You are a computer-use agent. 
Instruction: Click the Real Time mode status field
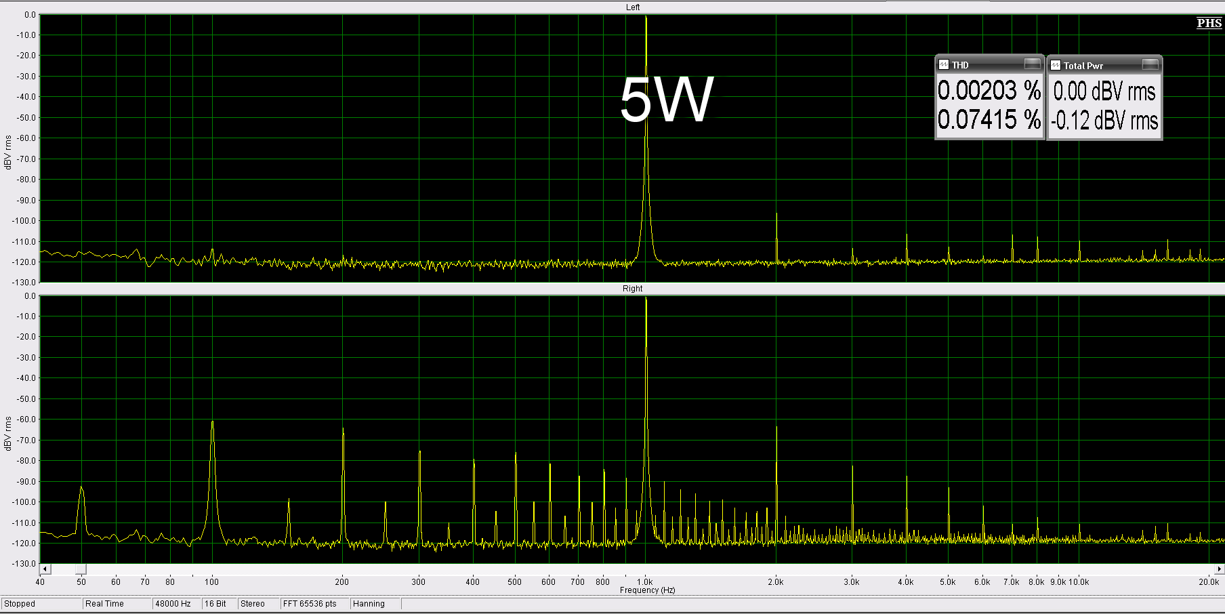[x=115, y=604]
